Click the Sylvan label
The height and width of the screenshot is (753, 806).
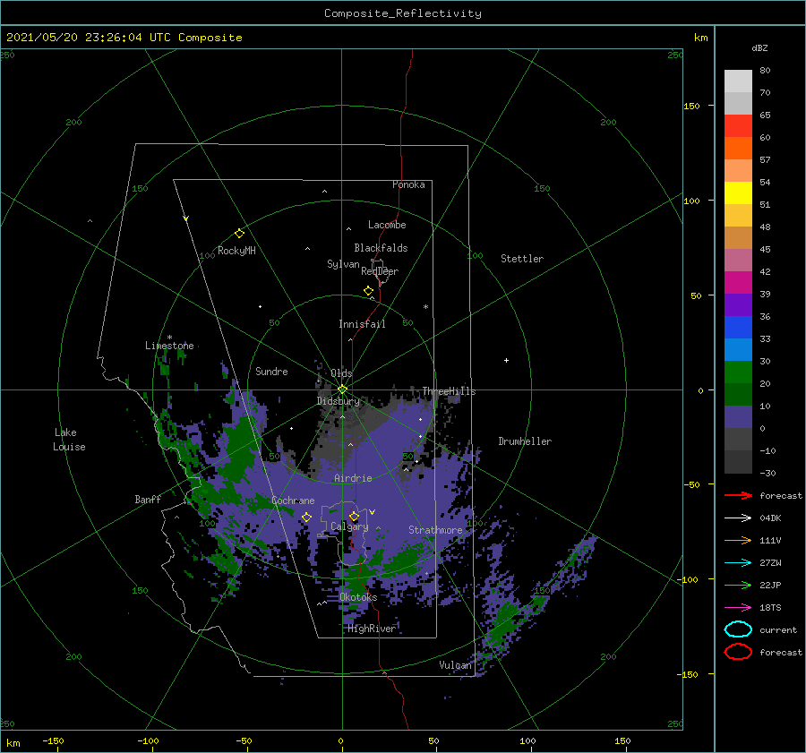(343, 264)
